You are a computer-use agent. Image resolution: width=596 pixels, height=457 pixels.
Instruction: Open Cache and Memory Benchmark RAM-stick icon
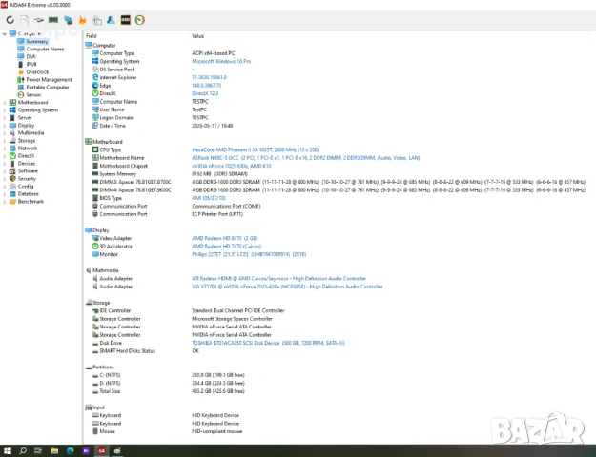pos(53,20)
